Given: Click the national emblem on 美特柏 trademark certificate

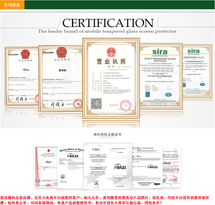Looking at the screenshot, I should (62, 52).
